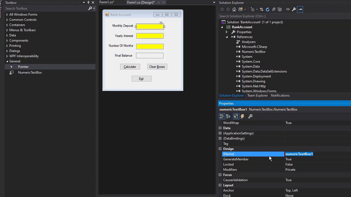Refresh the Solution Explorer
351x197 pixels.
[268, 9]
